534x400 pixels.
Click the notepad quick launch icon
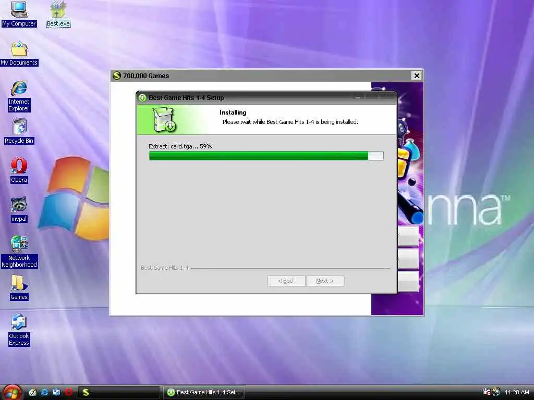(33, 392)
